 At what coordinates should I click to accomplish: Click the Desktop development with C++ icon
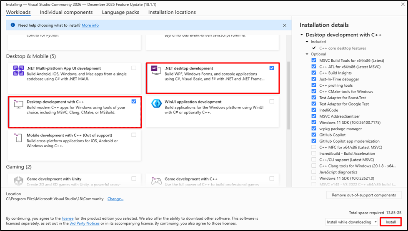[x=18, y=104]
